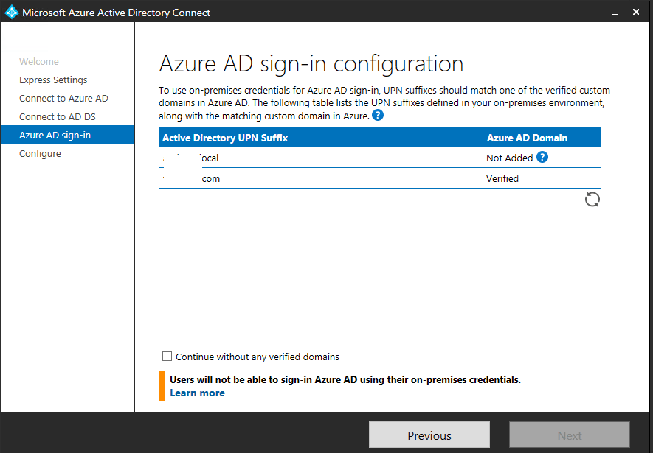Select Azure AD sign-in step
The height and width of the screenshot is (453, 653).
[x=68, y=135]
